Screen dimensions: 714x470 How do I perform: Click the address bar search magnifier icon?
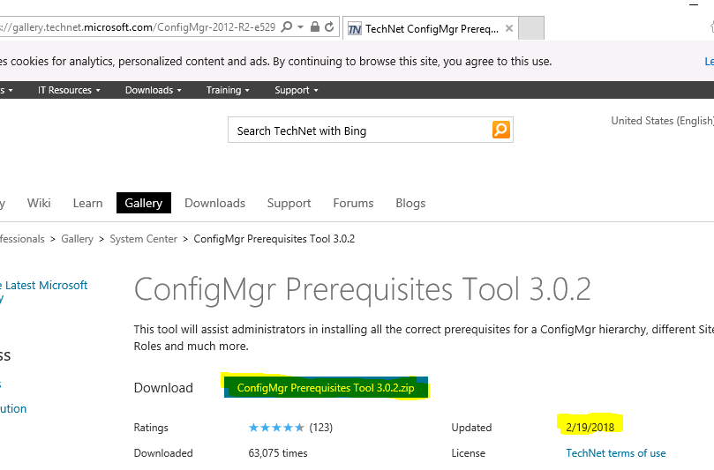[x=287, y=26]
